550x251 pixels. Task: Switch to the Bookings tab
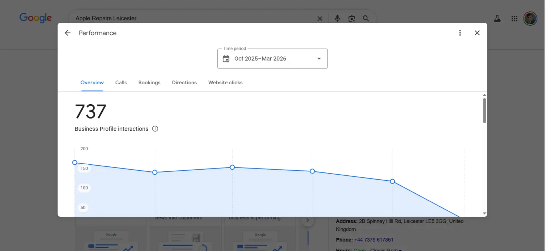coord(149,82)
